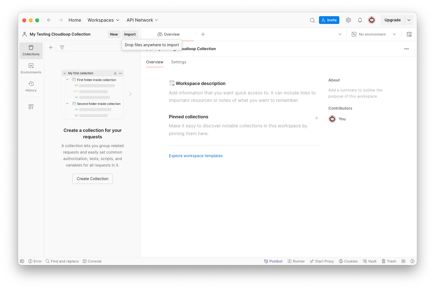Open Trash in footer
435x289 pixels.
tap(389, 261)
